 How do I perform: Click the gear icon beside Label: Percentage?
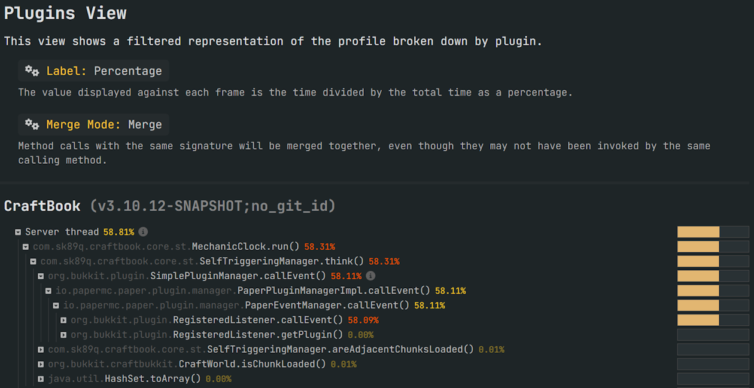coord(31,71)
